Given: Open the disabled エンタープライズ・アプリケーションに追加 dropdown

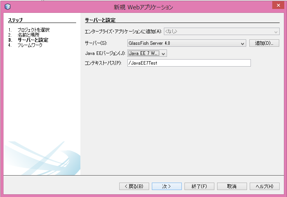Looking at the screenshot, I should pyautogui.click(x=222, y=32).
